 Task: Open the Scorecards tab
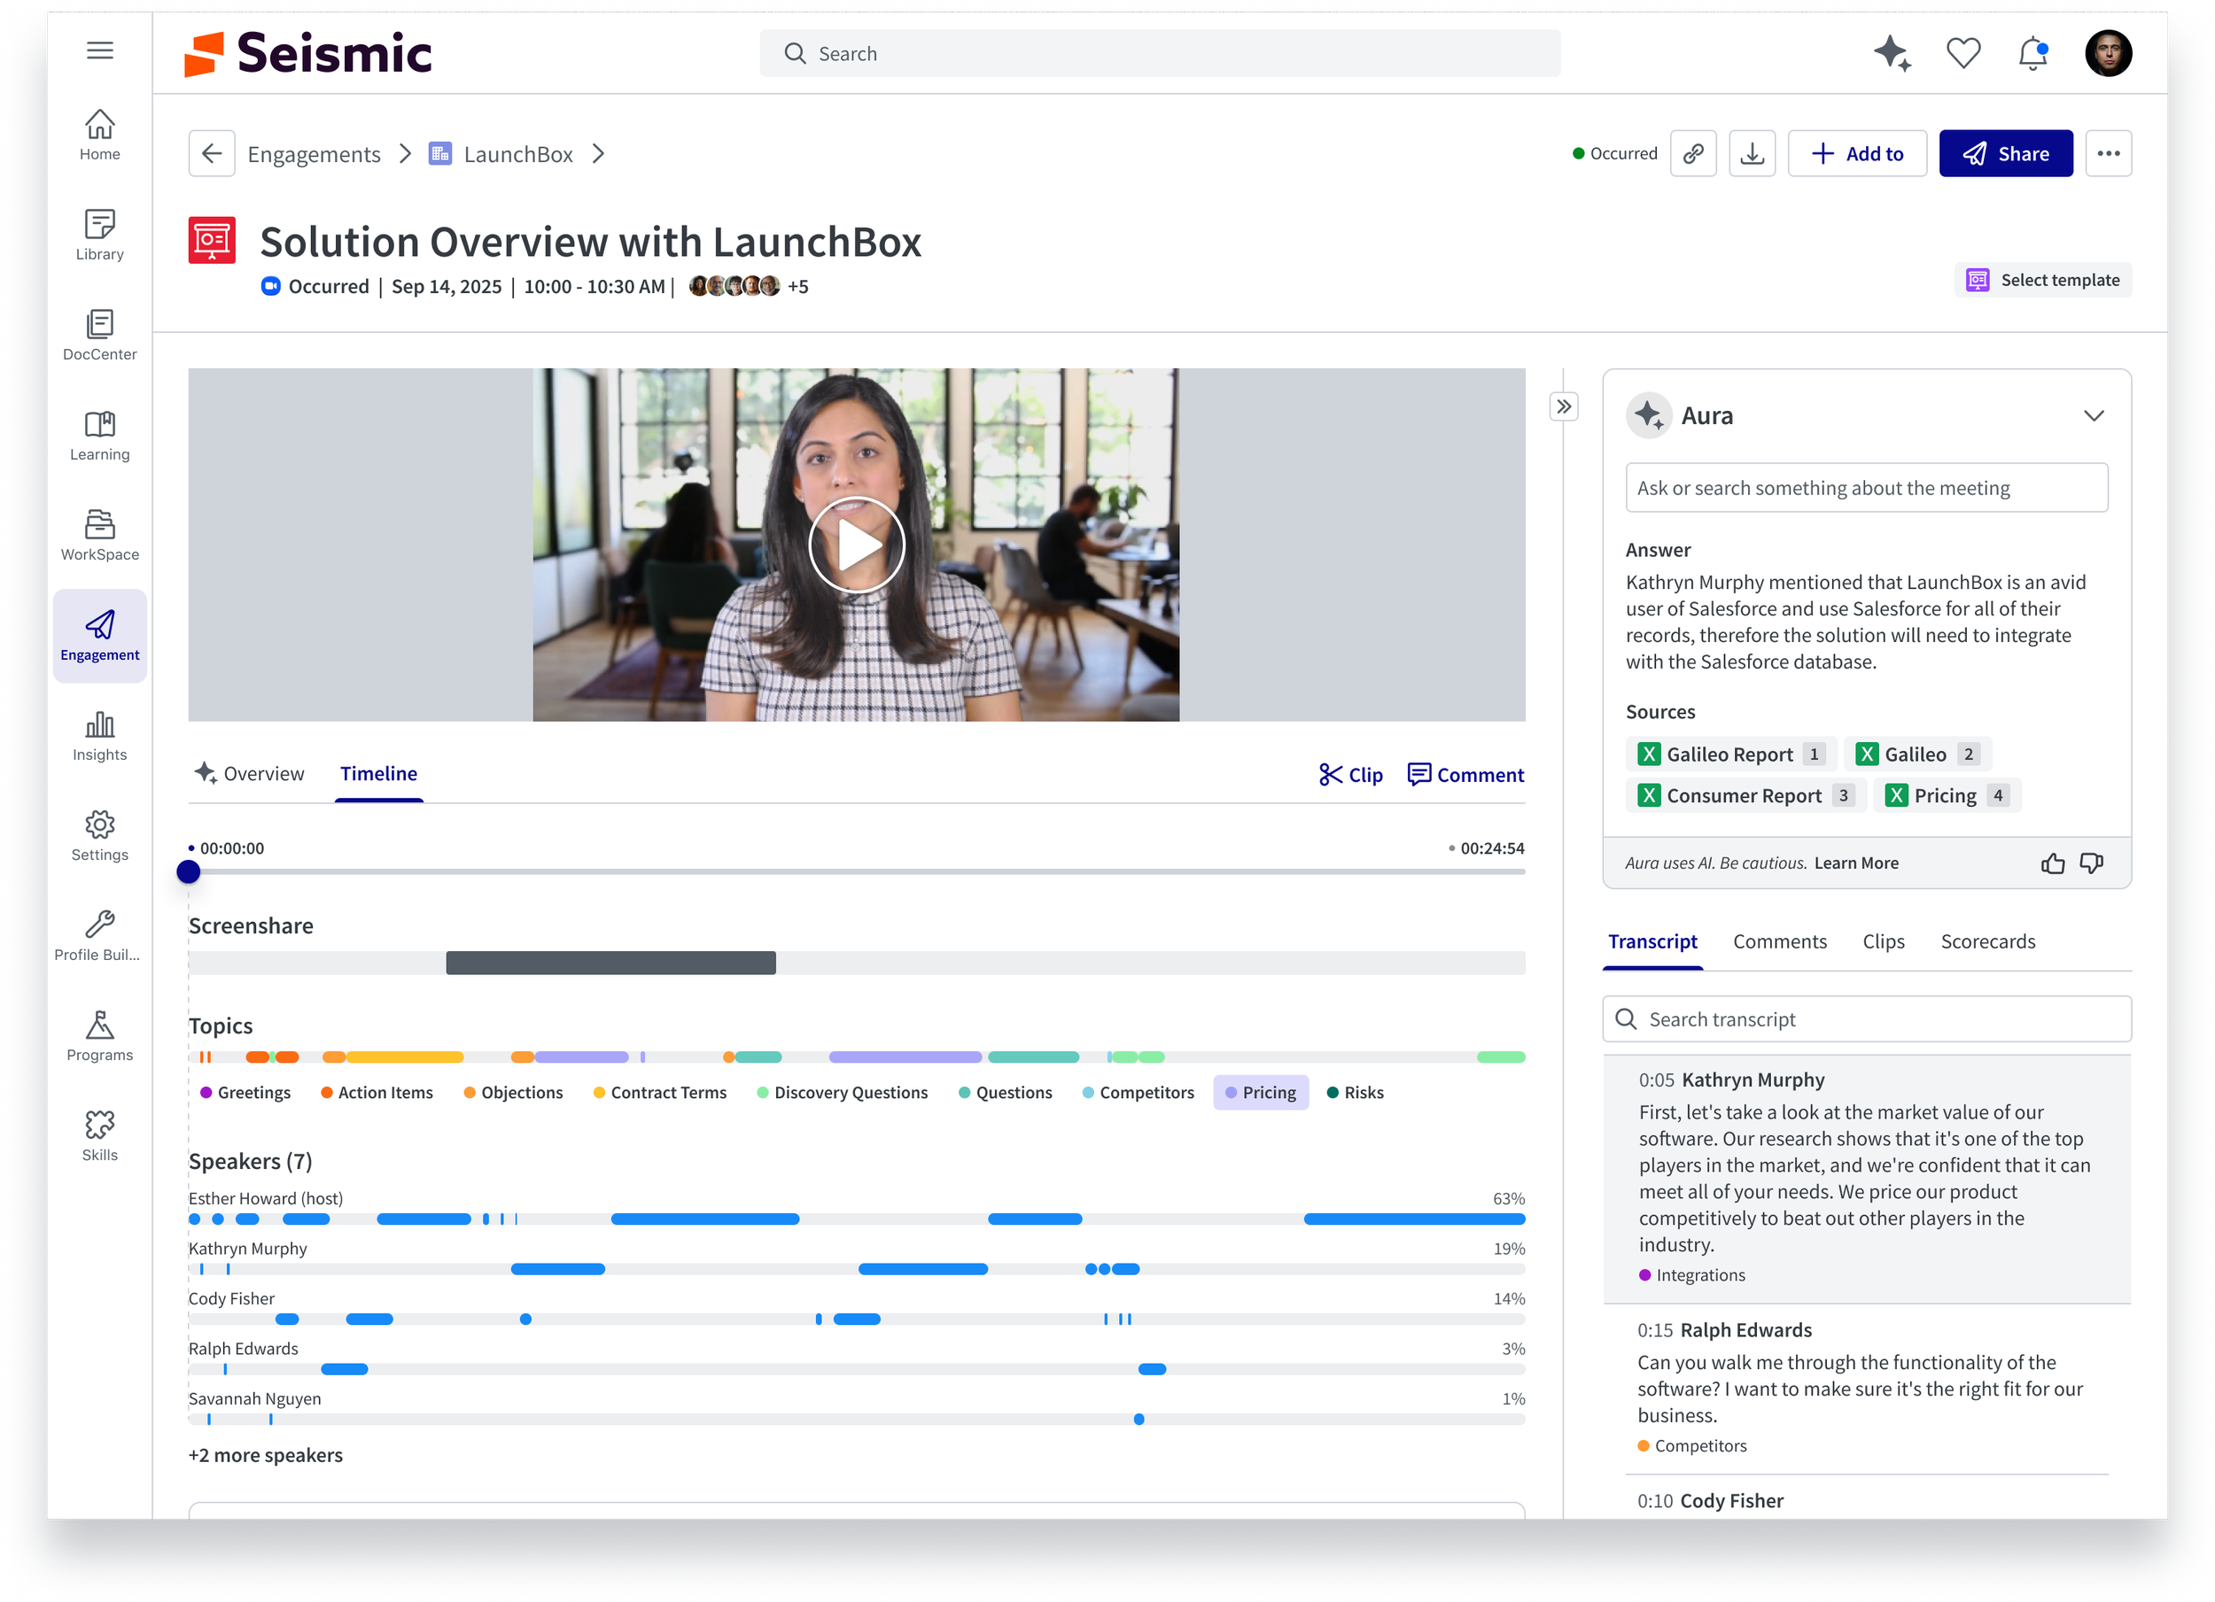1987,941
